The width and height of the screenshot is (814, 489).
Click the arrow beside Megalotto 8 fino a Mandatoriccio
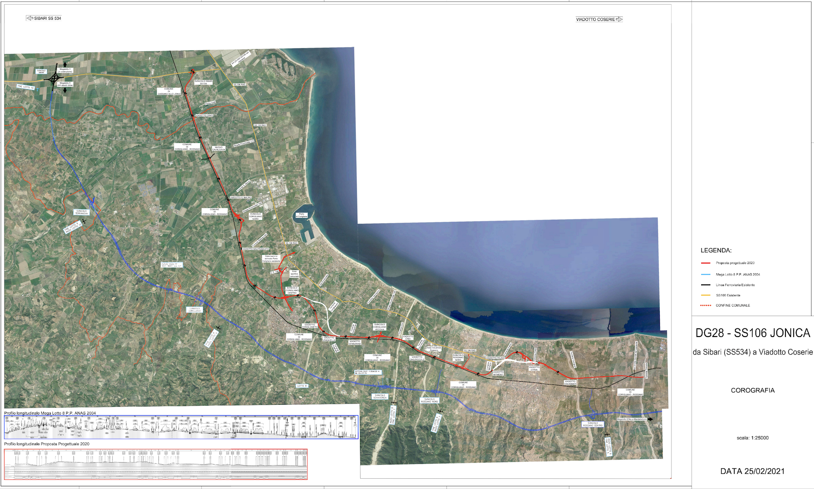tap(650, 419)
